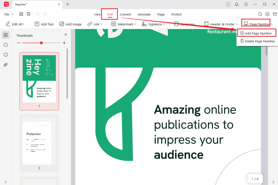
Task: Select page 2 Protection thumbnail
Action: (x=39, y=143)
